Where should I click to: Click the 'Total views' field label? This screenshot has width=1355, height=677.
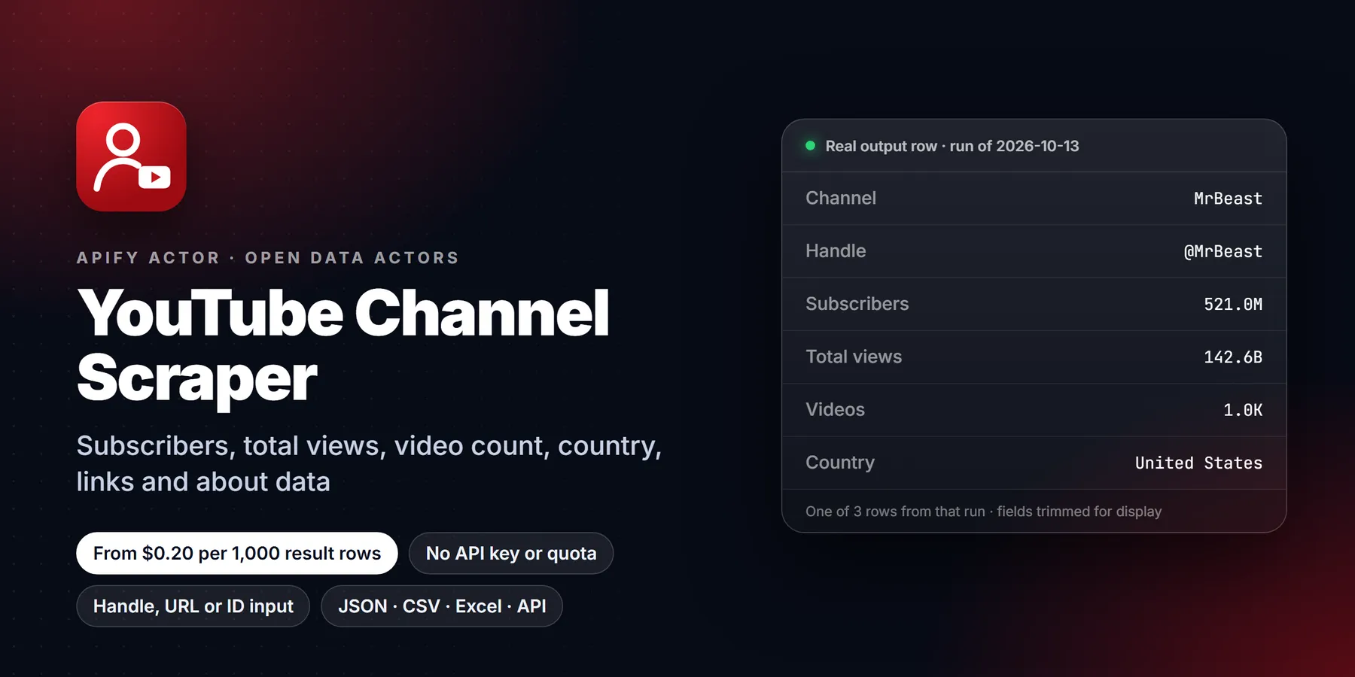pos(854,357)
